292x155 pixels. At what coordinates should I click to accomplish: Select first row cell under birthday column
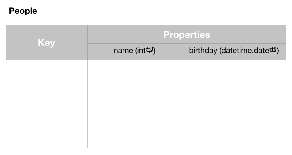click(x=234, y=71)
